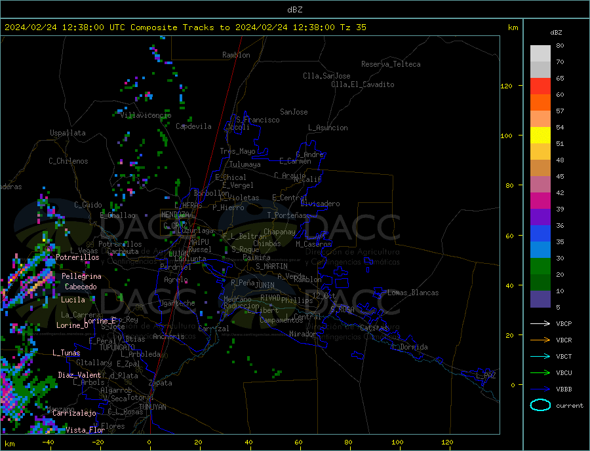590x451 pixels.
Task: Click the Clla.El_Cavadito map label
Action: pos(363,84)
